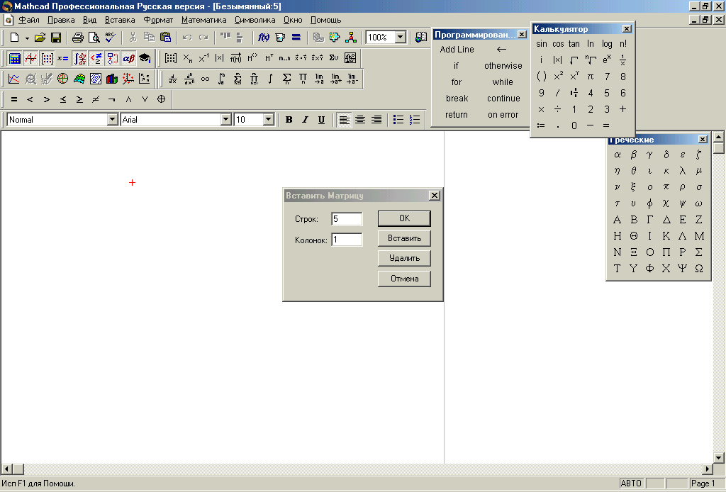Toggle the Calculator palette button
The width and height of the screenshot is (726, 492).
click(x=14, y=58)
